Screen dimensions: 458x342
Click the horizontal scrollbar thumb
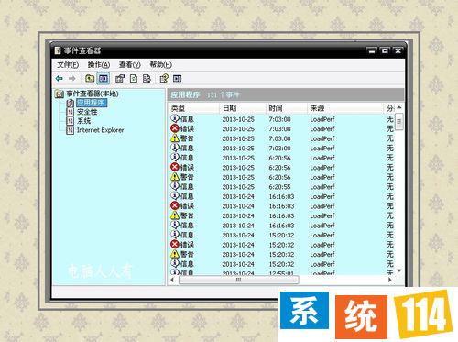point(238,280)
